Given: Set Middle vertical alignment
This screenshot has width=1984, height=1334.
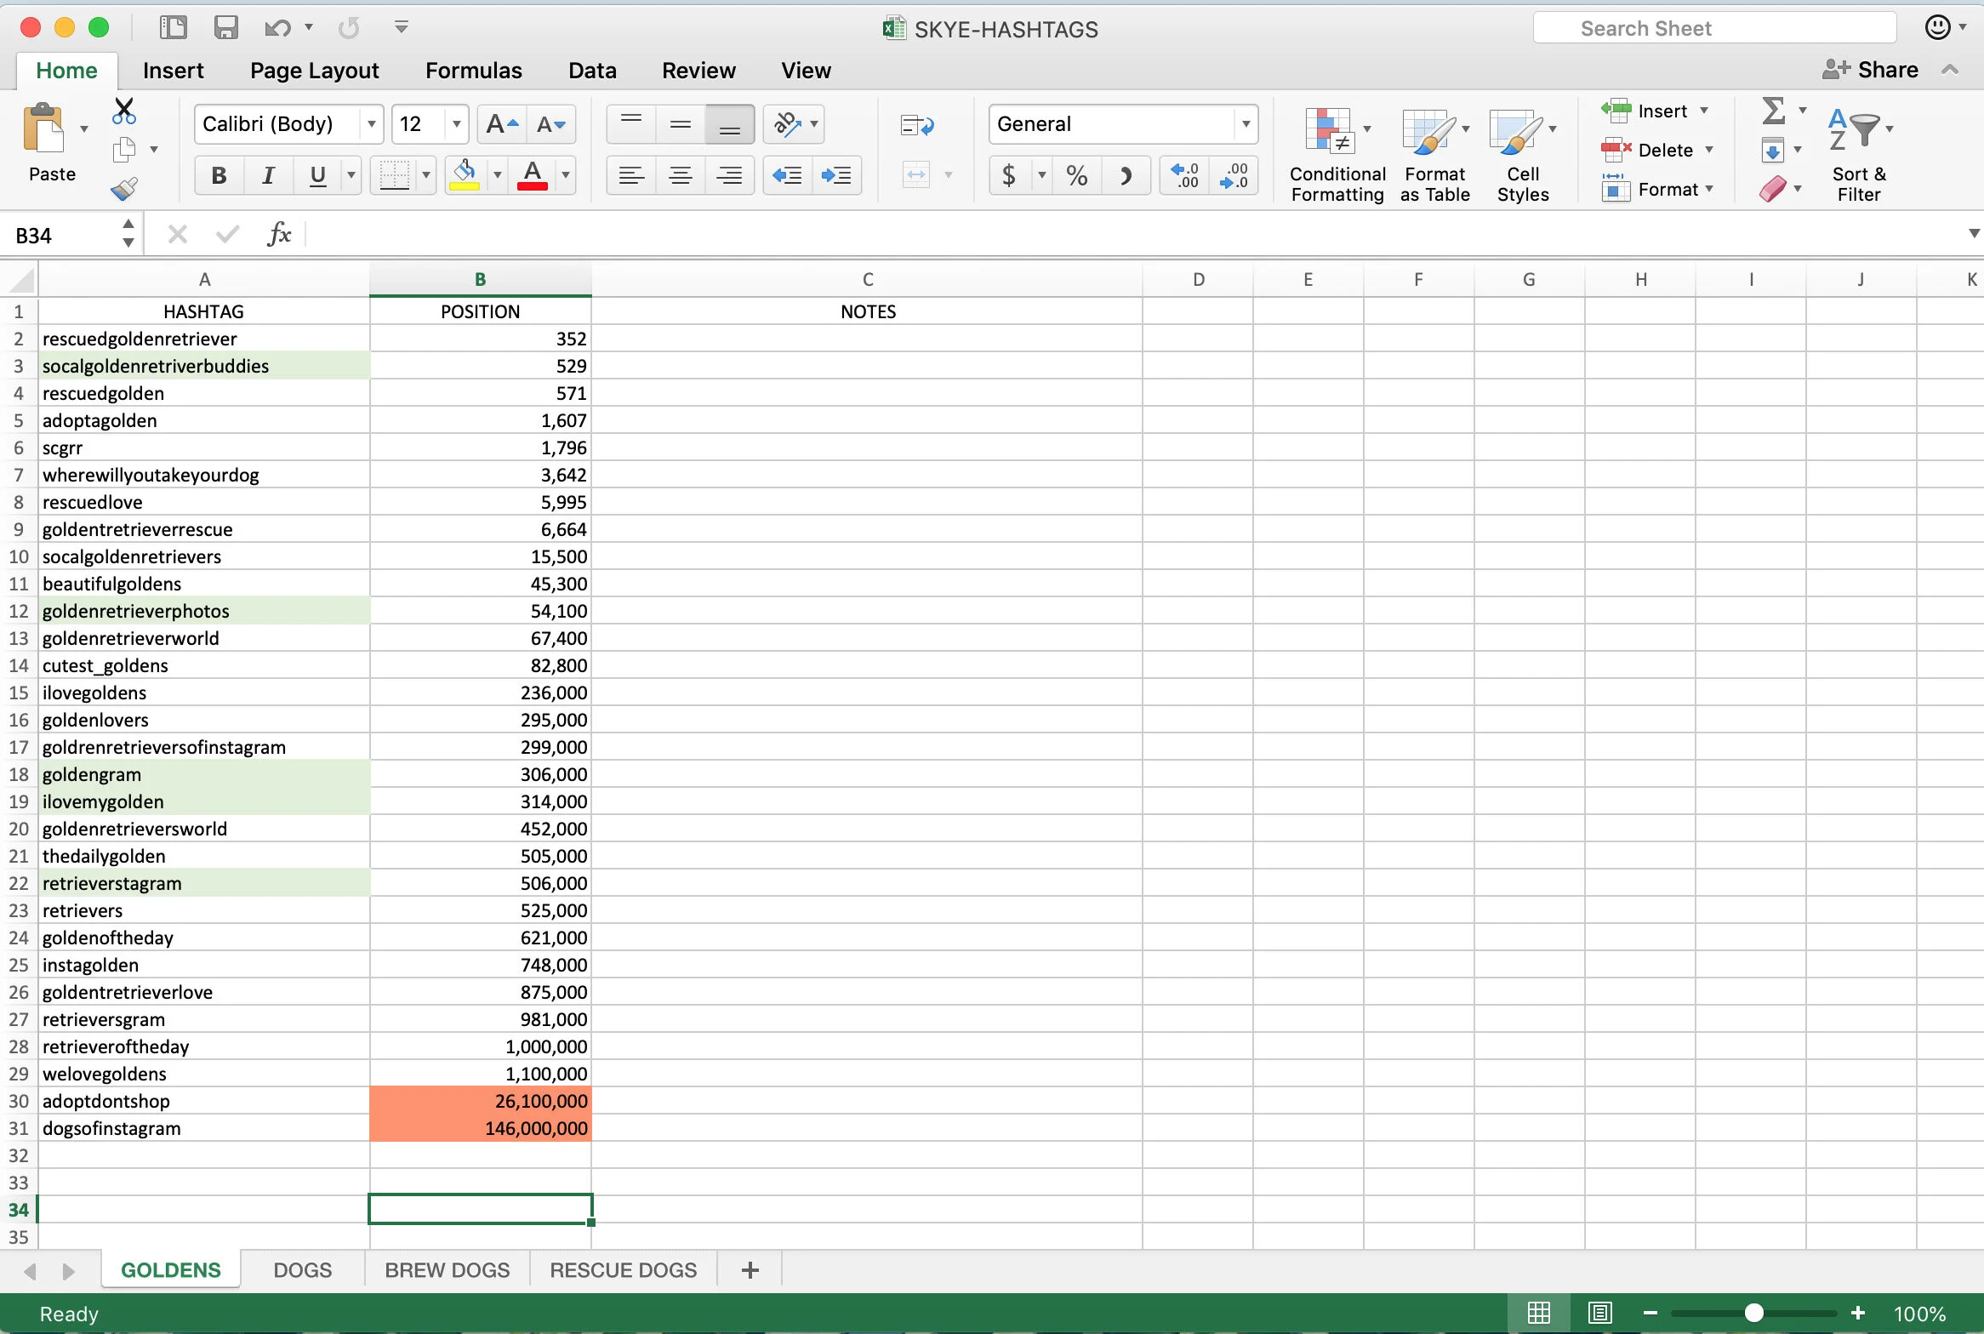Looking at the screenshot, I should point(681,125).
